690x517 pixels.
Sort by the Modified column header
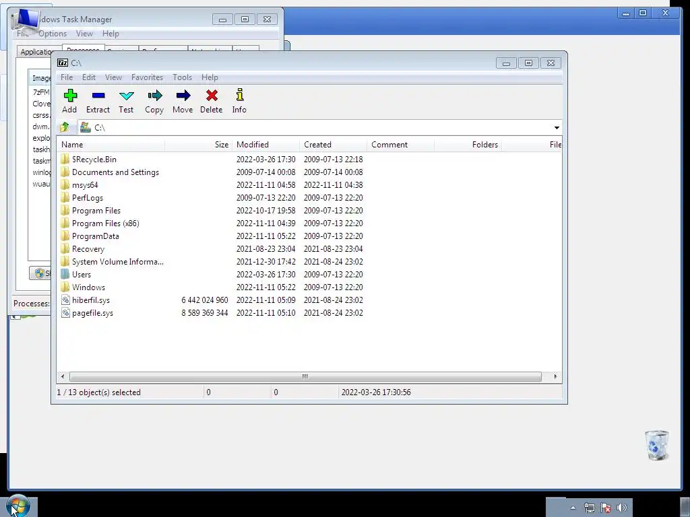click(265, 145)
